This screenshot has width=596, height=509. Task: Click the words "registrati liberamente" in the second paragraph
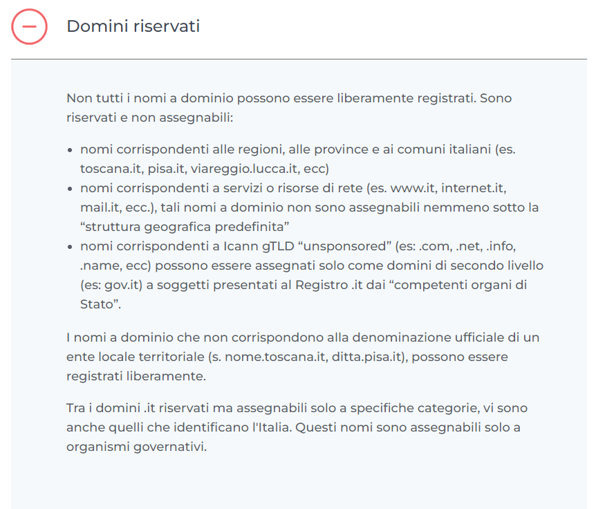pyautogui.click(x=136, y=376)
